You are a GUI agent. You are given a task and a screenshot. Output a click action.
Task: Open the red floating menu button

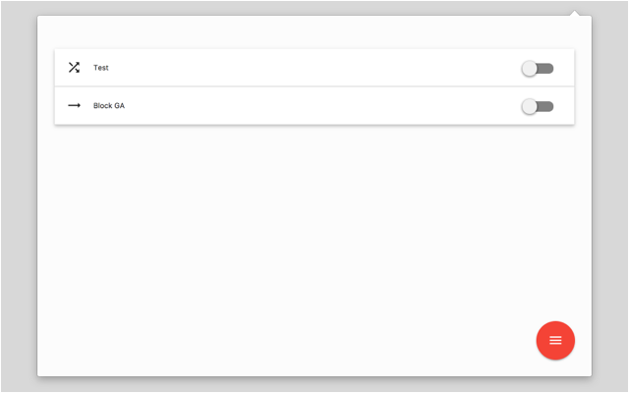[x=555, y=340]
